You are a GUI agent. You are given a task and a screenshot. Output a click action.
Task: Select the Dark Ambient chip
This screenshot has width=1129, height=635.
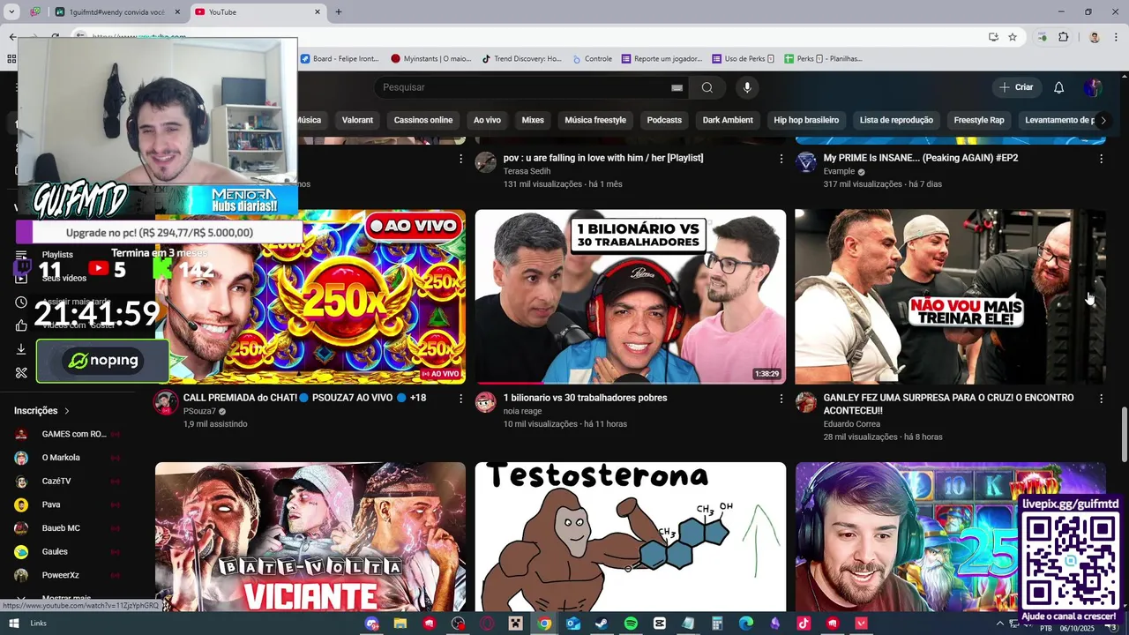coord(728,120)
